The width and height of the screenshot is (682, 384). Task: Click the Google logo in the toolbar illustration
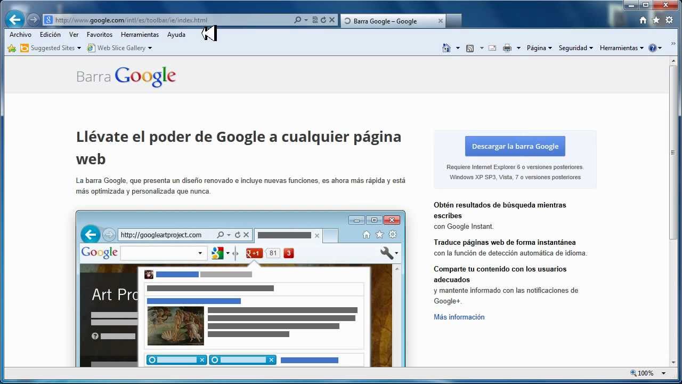click(x=100, y=252)
